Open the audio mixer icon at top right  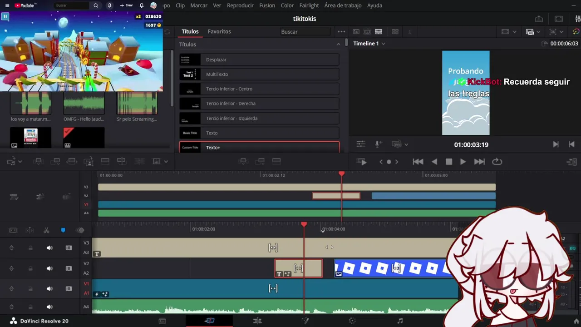tap(578, 19)
